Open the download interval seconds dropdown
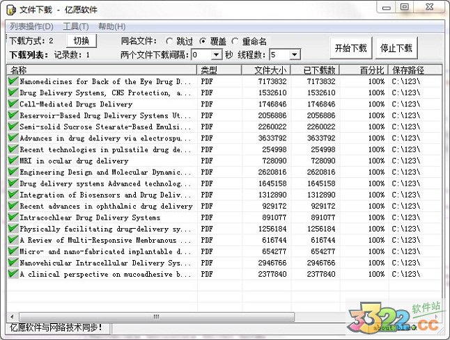 point(217,54)
